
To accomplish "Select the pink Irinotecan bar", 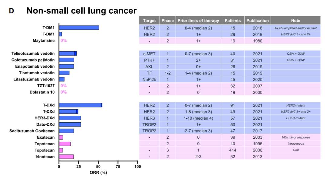I will (x=66, y=157).
